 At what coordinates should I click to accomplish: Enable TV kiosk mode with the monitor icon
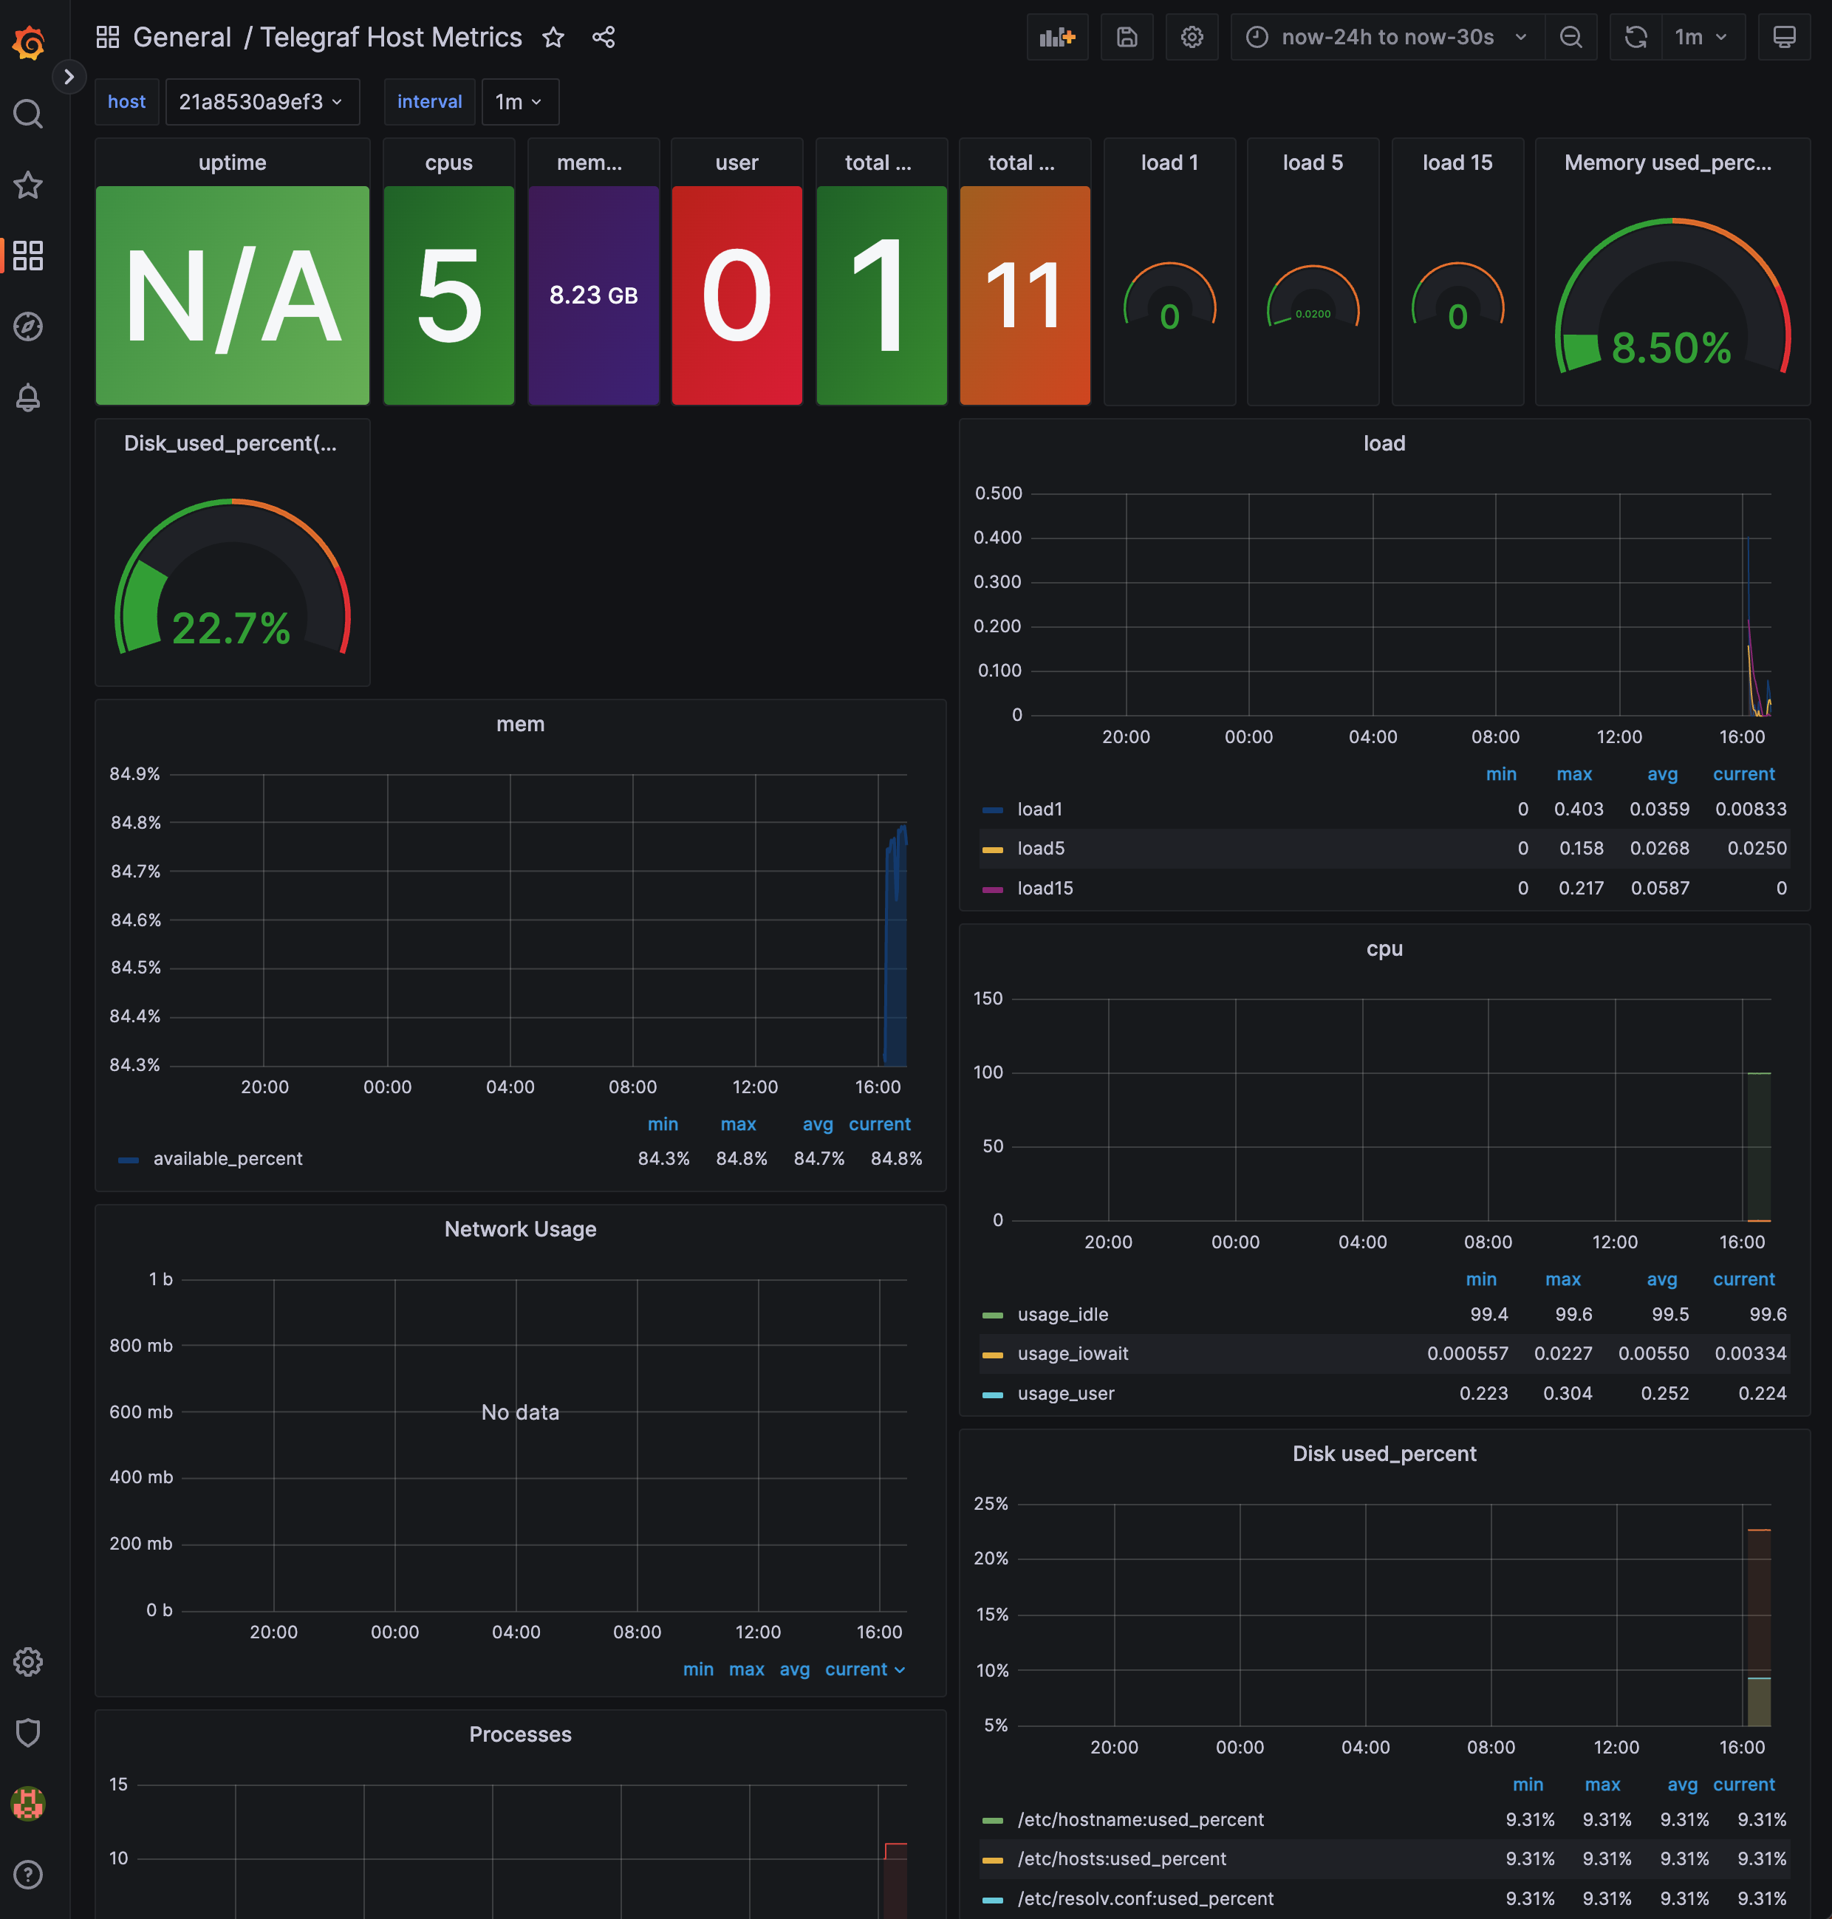1785,37
